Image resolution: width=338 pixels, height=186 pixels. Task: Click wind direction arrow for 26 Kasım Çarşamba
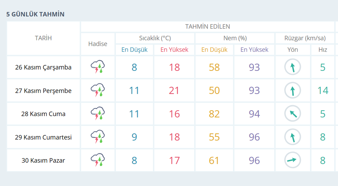click(x=292, y=67)
